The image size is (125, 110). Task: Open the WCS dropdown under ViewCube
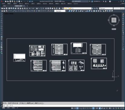[114, 29]
